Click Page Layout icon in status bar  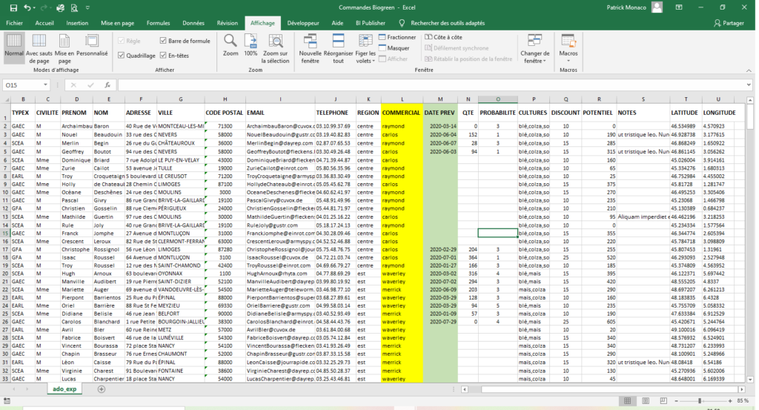point(646,401)
